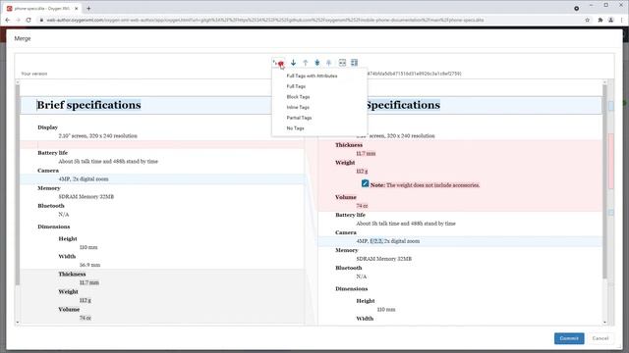Click '74 cc' in right pane
This screenshot has height=353, width=629.
(363, 206)
